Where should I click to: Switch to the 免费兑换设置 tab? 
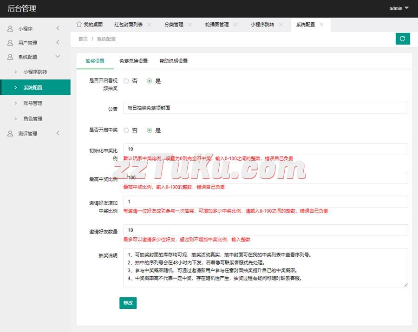133,61
